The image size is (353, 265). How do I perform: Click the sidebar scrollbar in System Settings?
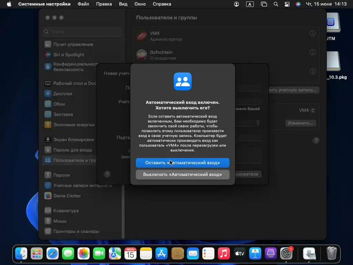coord(123,212)
